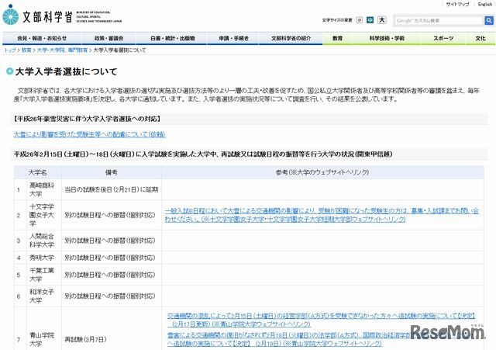This screenshot has width=496, height=350.
Task: Click the 平成26年豪雪災害 section heading
Action: point(87,119)
